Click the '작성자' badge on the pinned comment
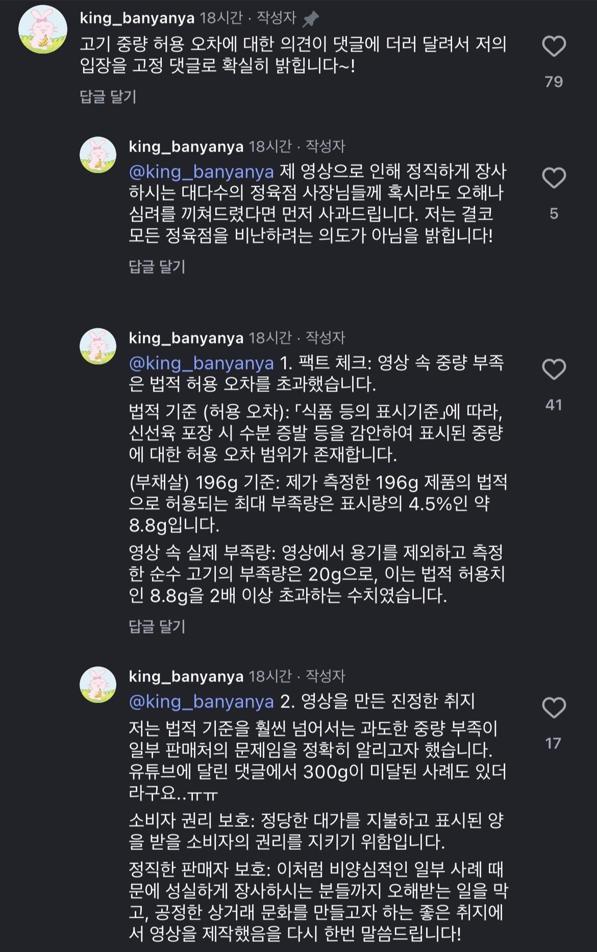 276,18
